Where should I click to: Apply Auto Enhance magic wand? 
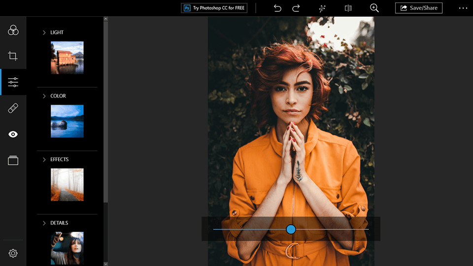[x=323, y=8]
